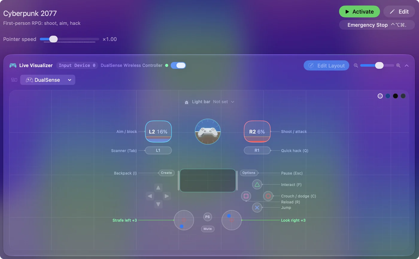Click the R2 trigger button

coord(257,131)
